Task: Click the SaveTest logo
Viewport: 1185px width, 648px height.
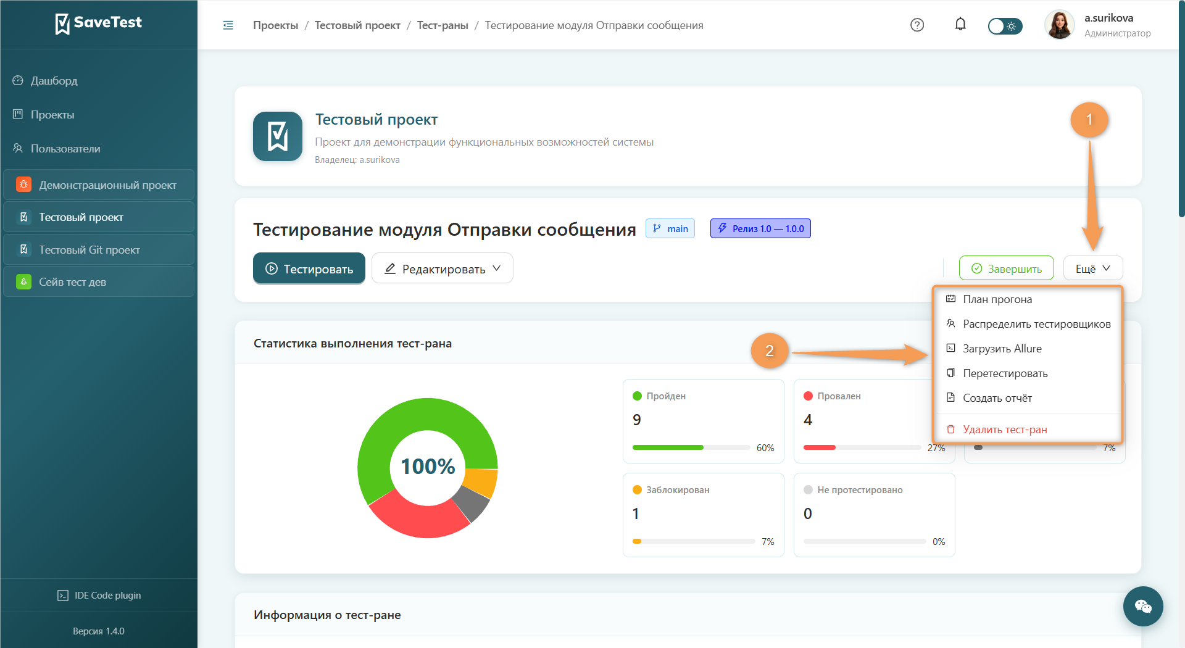Action: point(99,23)
